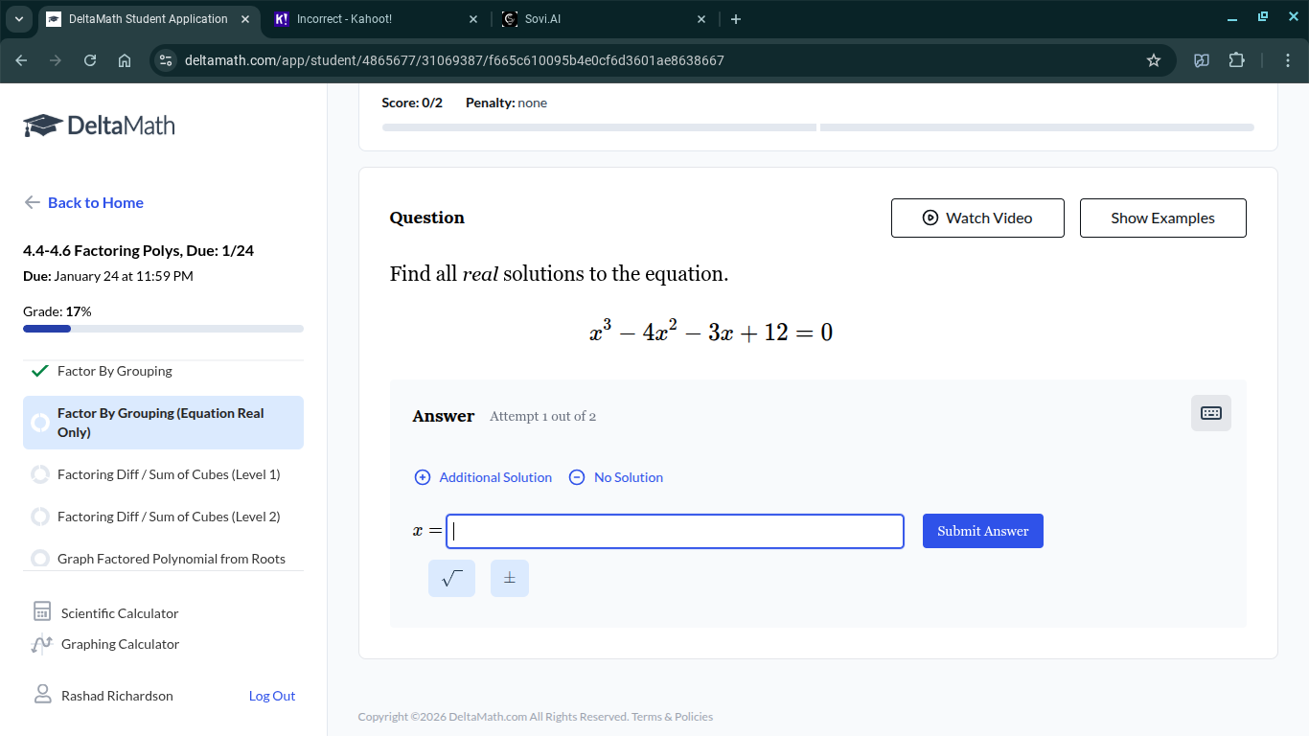Screen dimensions: 1309x736
Task: Click the browser home icon
Action: click(x=125, y=60)
